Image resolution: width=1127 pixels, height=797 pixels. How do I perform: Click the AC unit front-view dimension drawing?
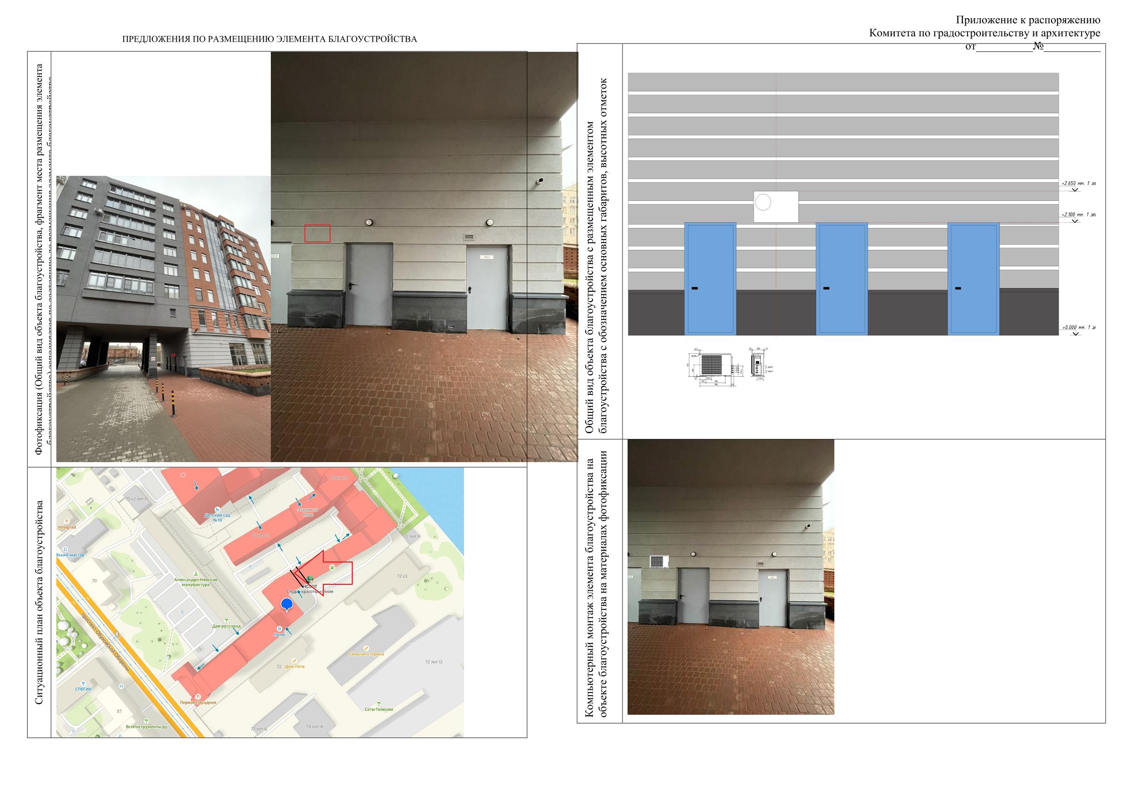click(716, 368)
